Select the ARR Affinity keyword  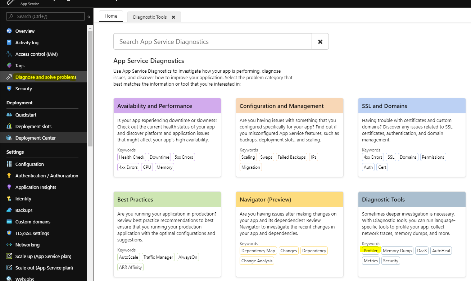click(130, 267)
